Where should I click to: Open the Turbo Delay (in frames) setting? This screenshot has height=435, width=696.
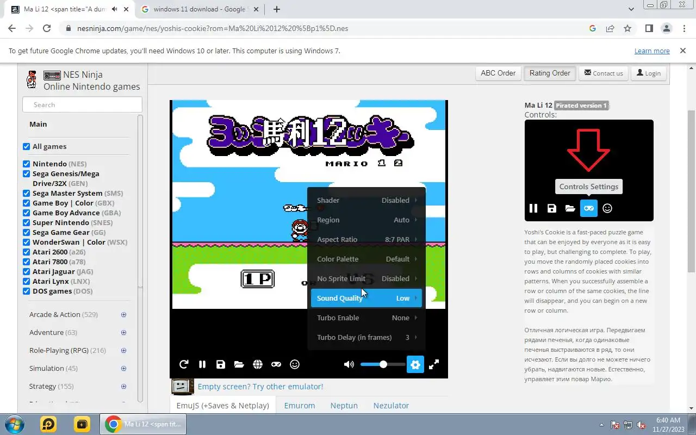(x=366, y=337)
